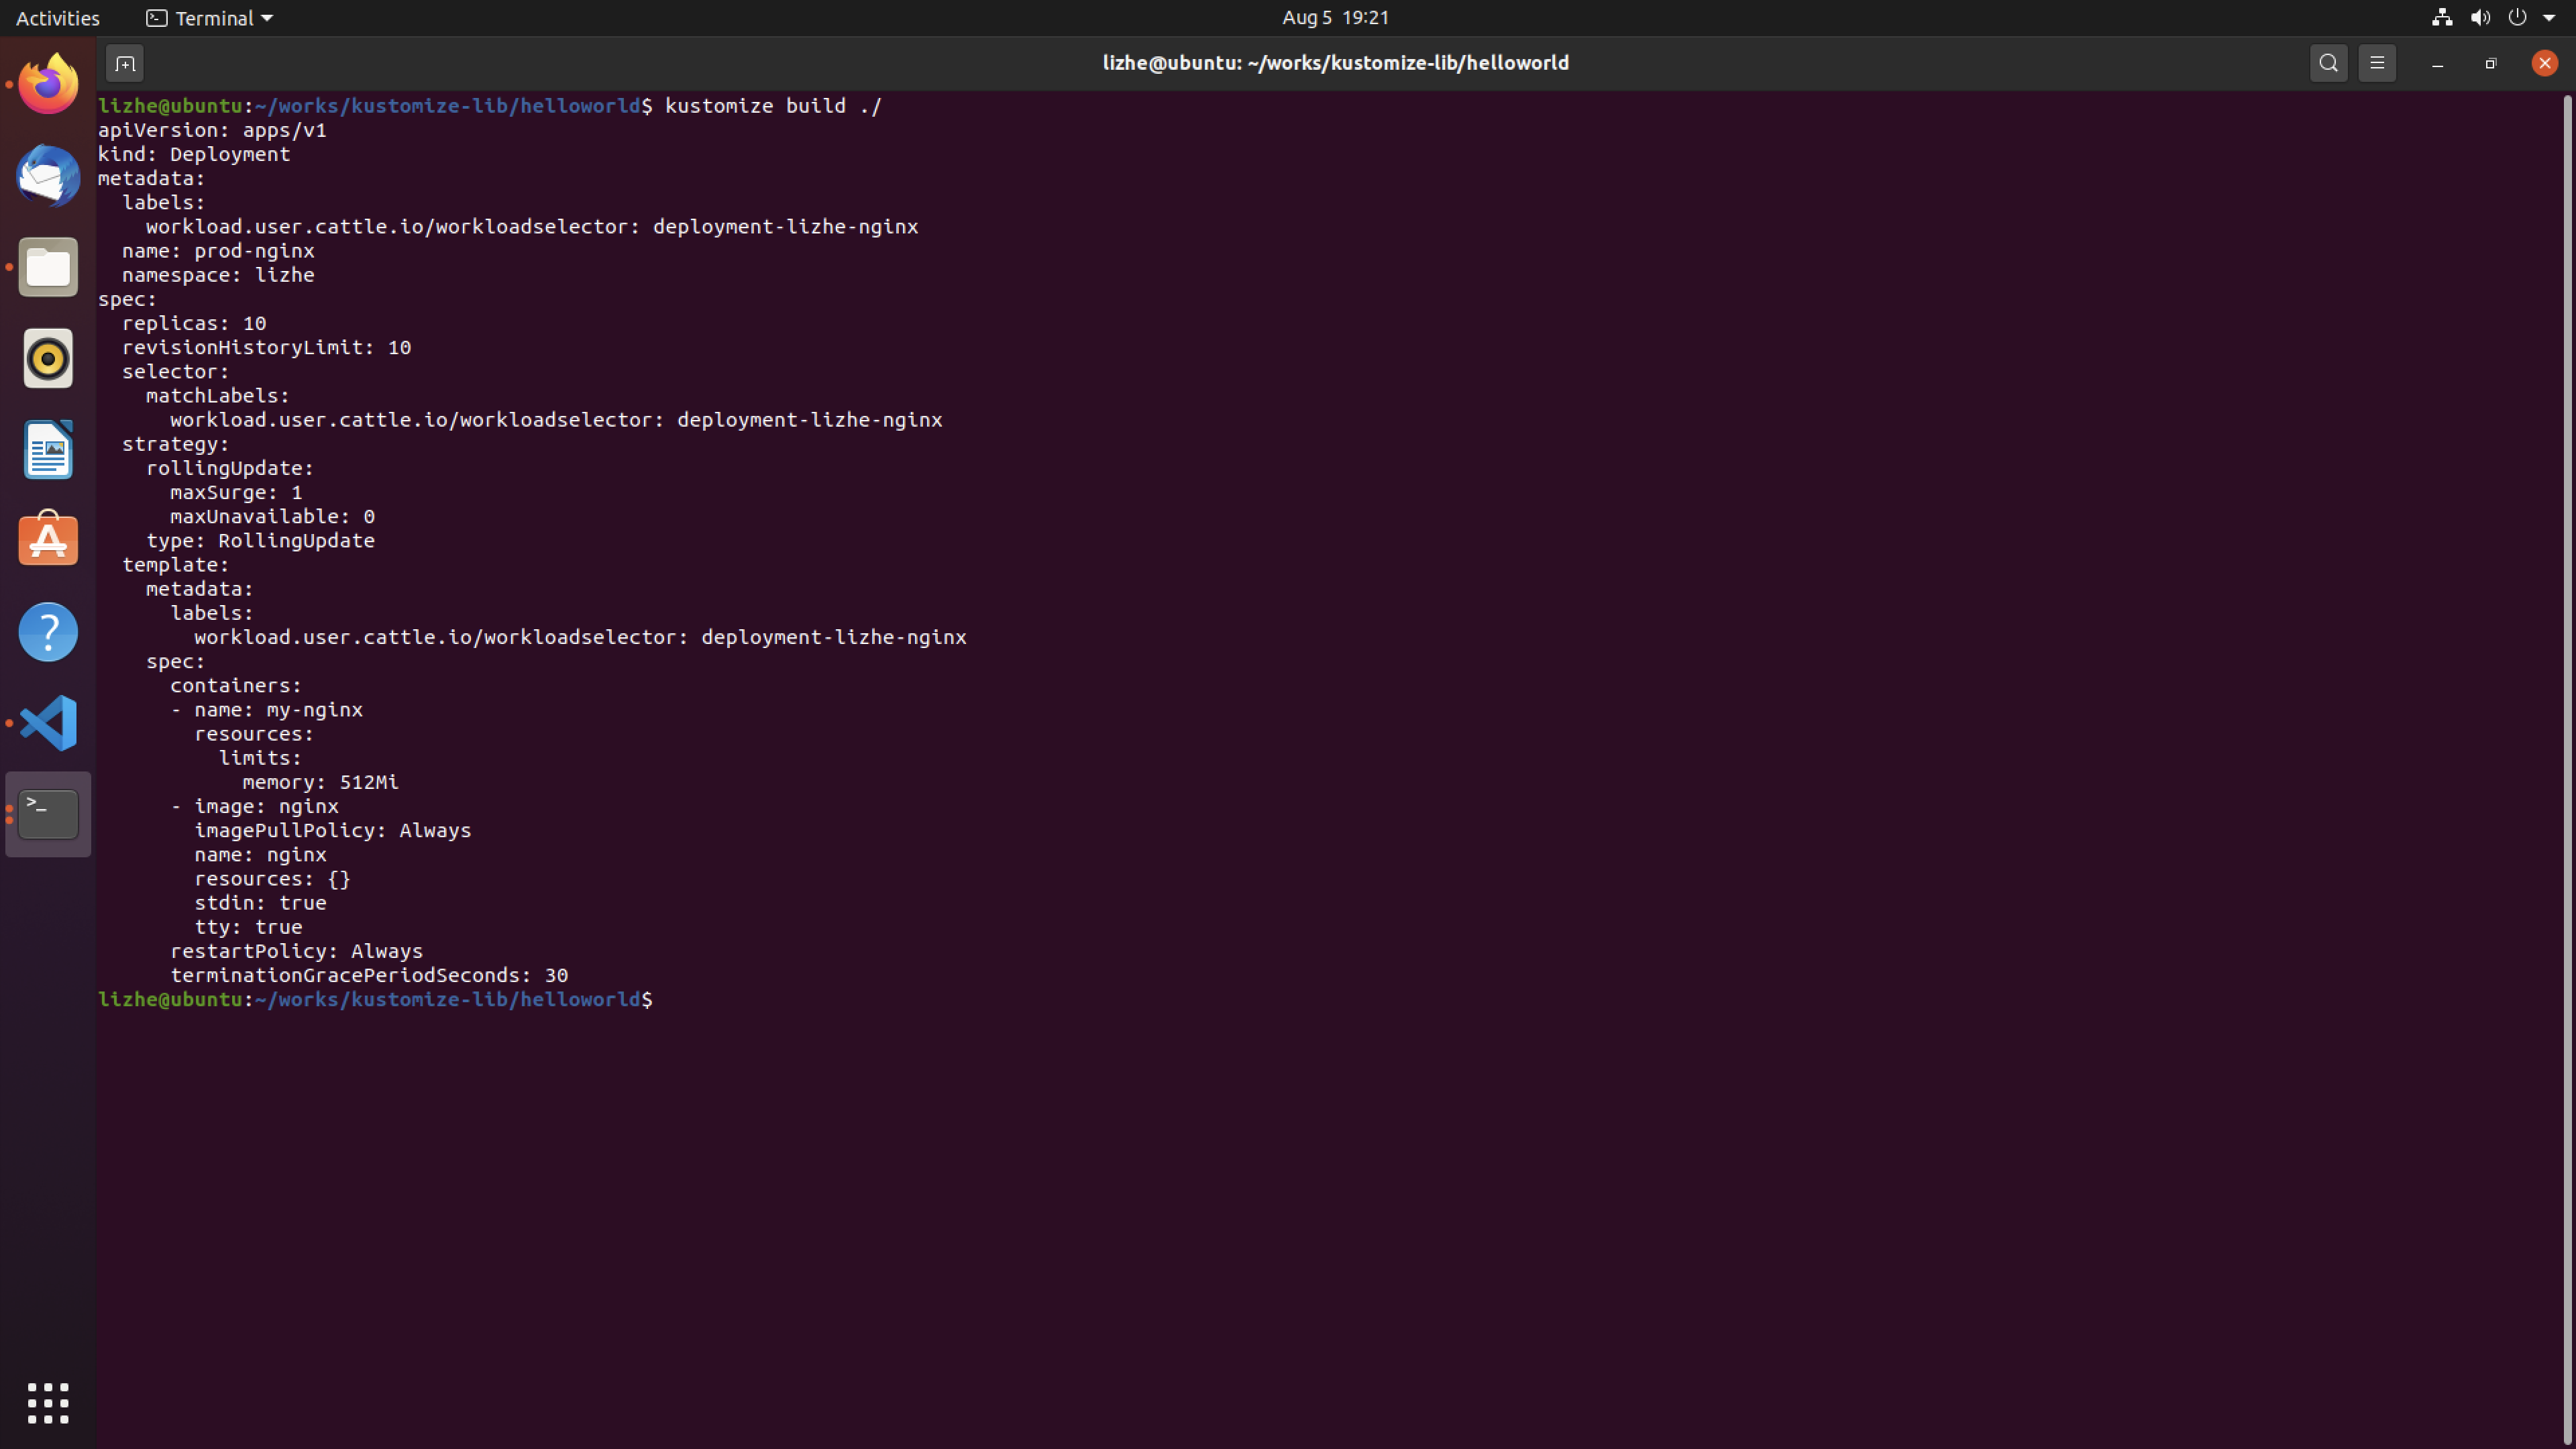Click the network status icon

point(2442,18)
